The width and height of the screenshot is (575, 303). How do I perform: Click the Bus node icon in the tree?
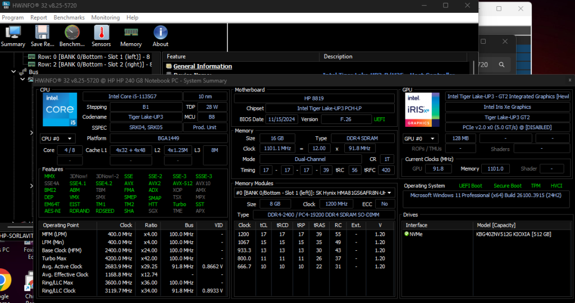coord(23,72)
